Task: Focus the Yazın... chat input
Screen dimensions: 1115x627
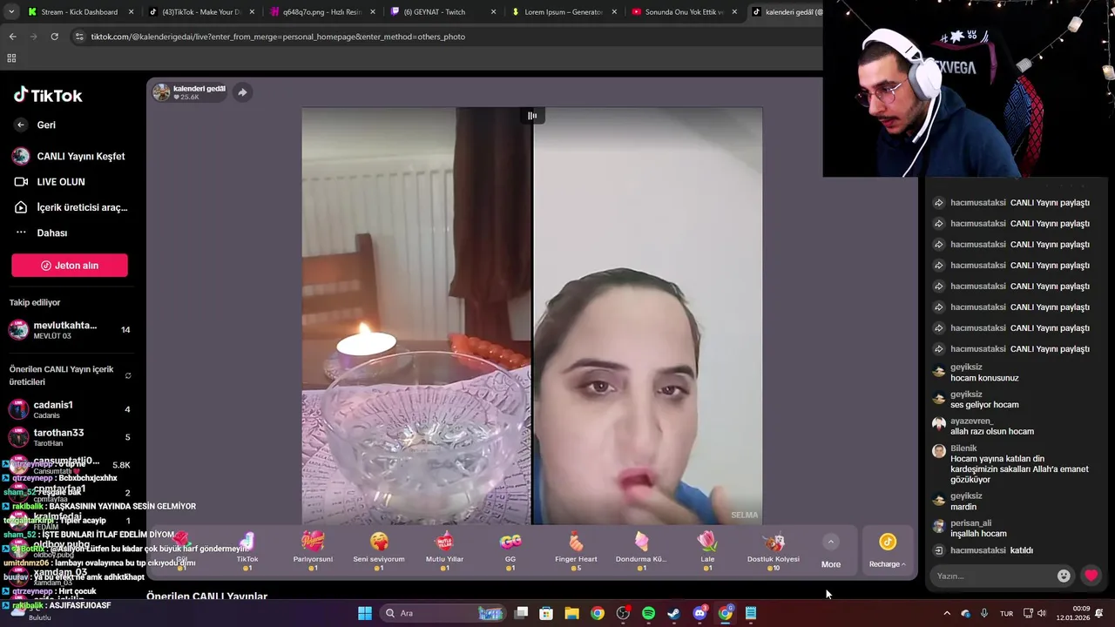Action: click(x=991, y=576)
